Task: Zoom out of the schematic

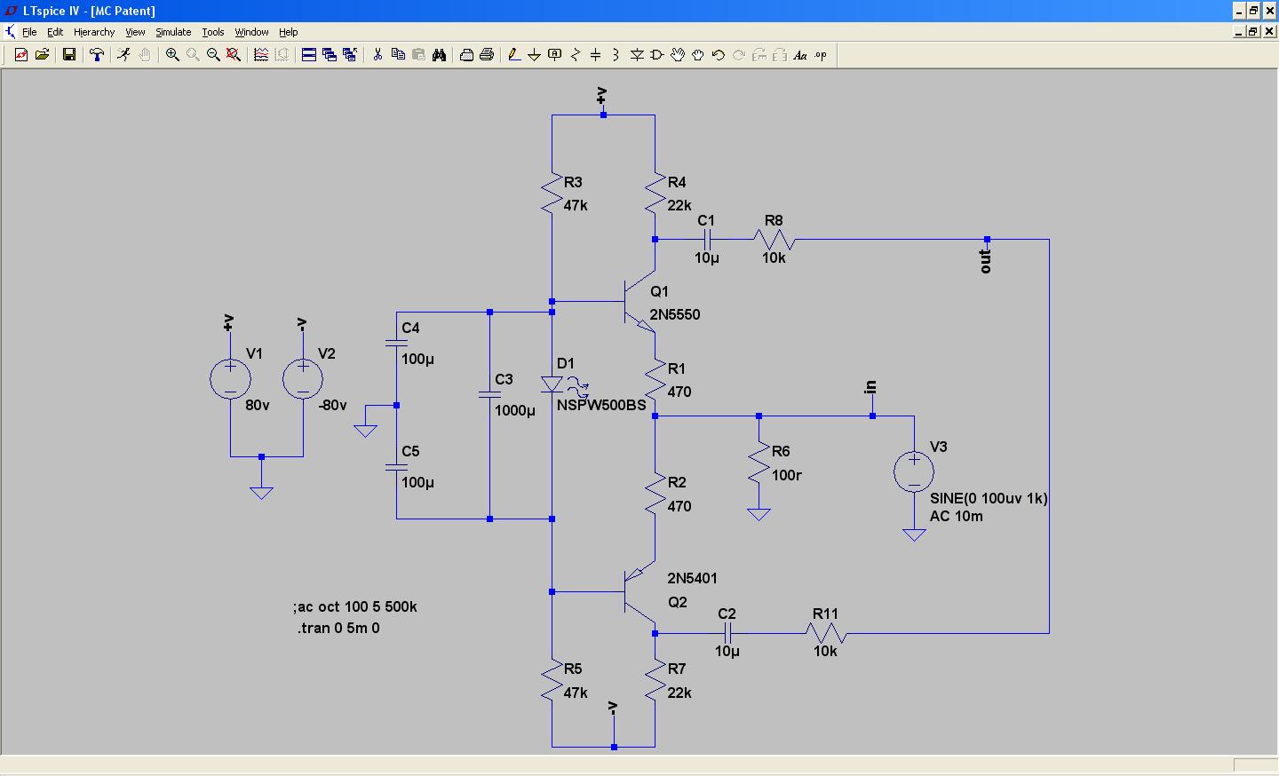Action: pos(213,55)
